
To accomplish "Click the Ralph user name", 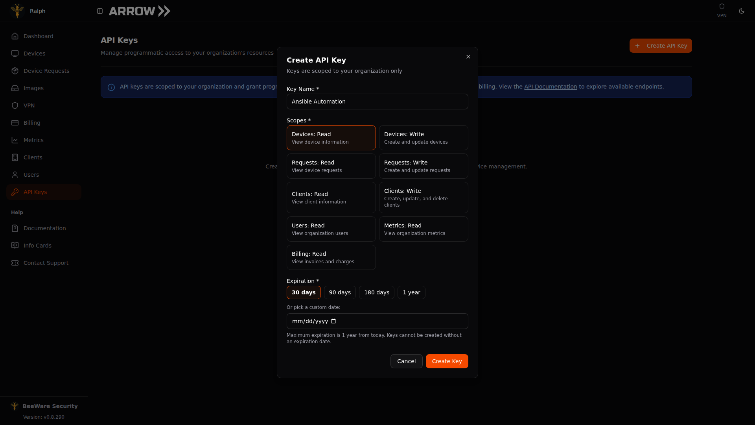I will pos(38,11).
